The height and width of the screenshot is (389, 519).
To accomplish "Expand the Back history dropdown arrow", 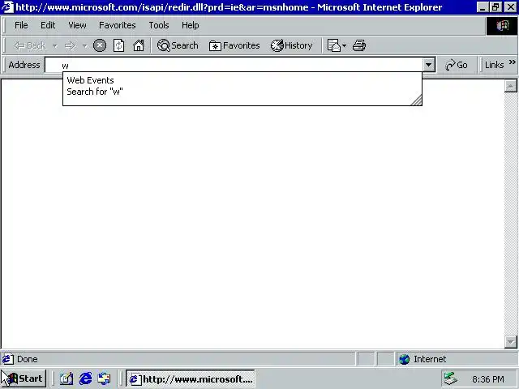I will point(55,46).
